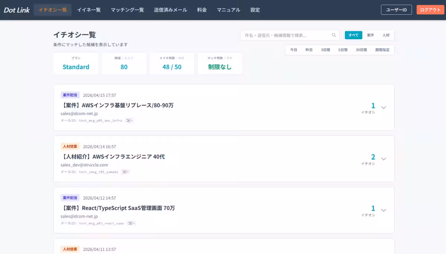This screenshot has height=254, width=446.
Task: Click the 人材提案 tag dated 2026/04/11
Action: (x=70, y=249)
